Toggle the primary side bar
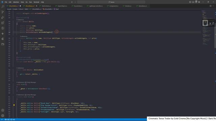This screenshot has width=216, height=121. (x=190, y=2)
